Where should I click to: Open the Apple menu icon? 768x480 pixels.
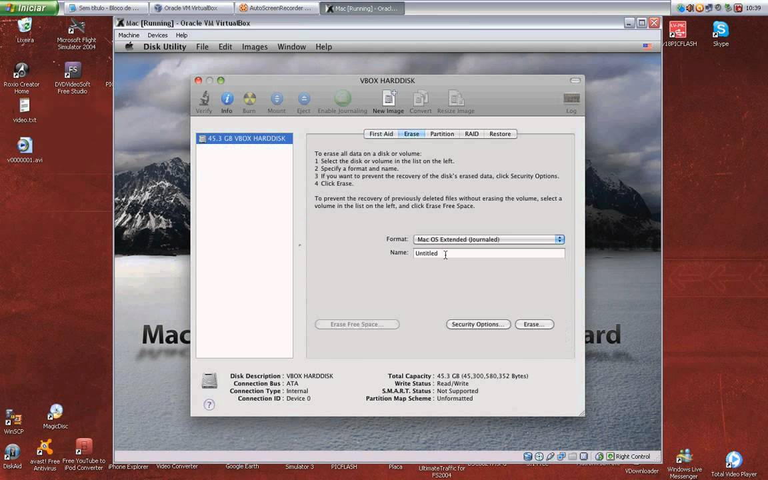(x=129, y=47)
